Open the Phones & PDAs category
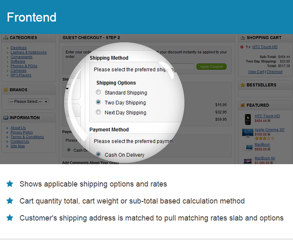The height and width of the screenshot is (240, 293). click(24, 66)
